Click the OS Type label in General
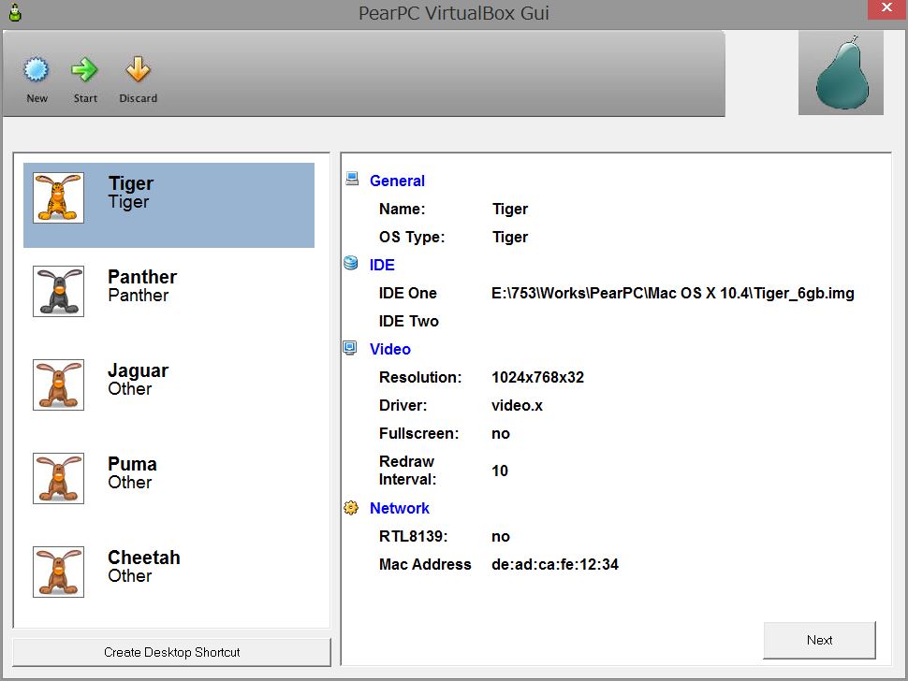Viewport: 908px width, 681px height. pos(412,238)
